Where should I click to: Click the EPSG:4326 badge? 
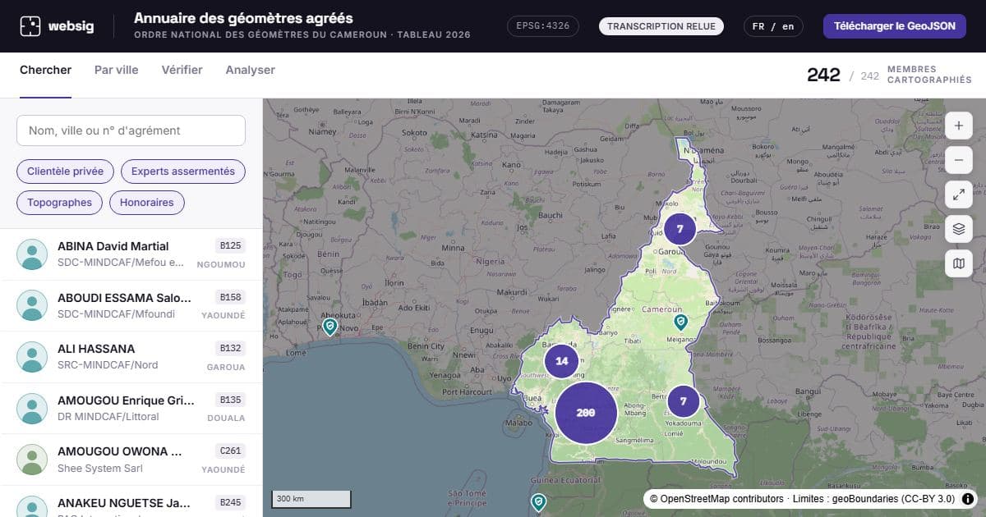543,26
